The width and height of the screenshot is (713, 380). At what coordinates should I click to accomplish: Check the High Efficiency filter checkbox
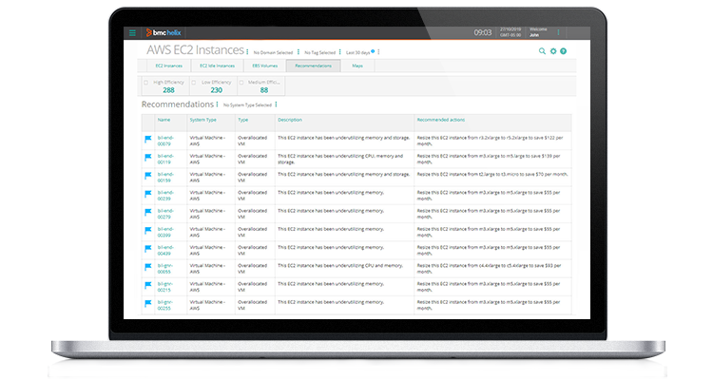pyautogui.click(x=145, y=83)
